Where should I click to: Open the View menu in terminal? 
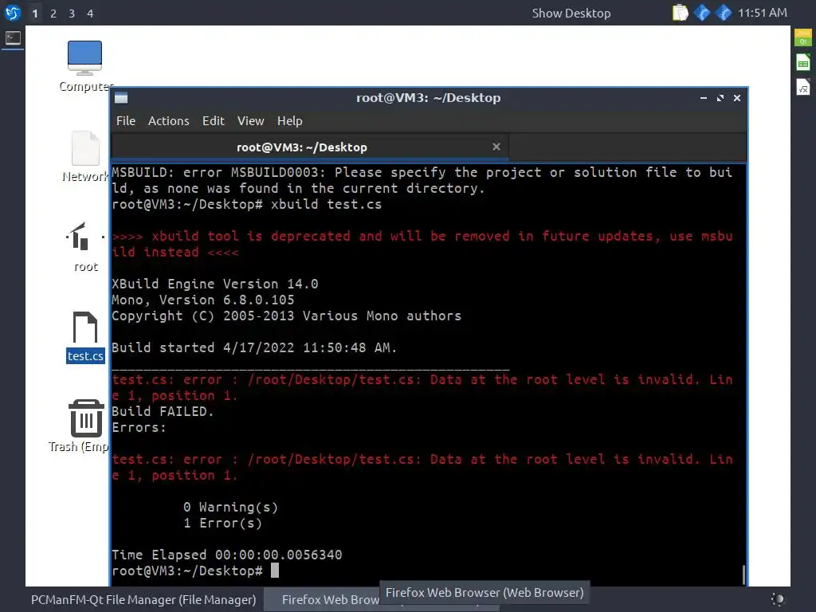[x=251, y=121]
